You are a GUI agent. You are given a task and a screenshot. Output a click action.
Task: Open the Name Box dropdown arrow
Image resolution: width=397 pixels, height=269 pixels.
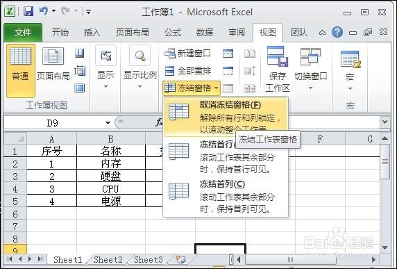coord(108,123)
